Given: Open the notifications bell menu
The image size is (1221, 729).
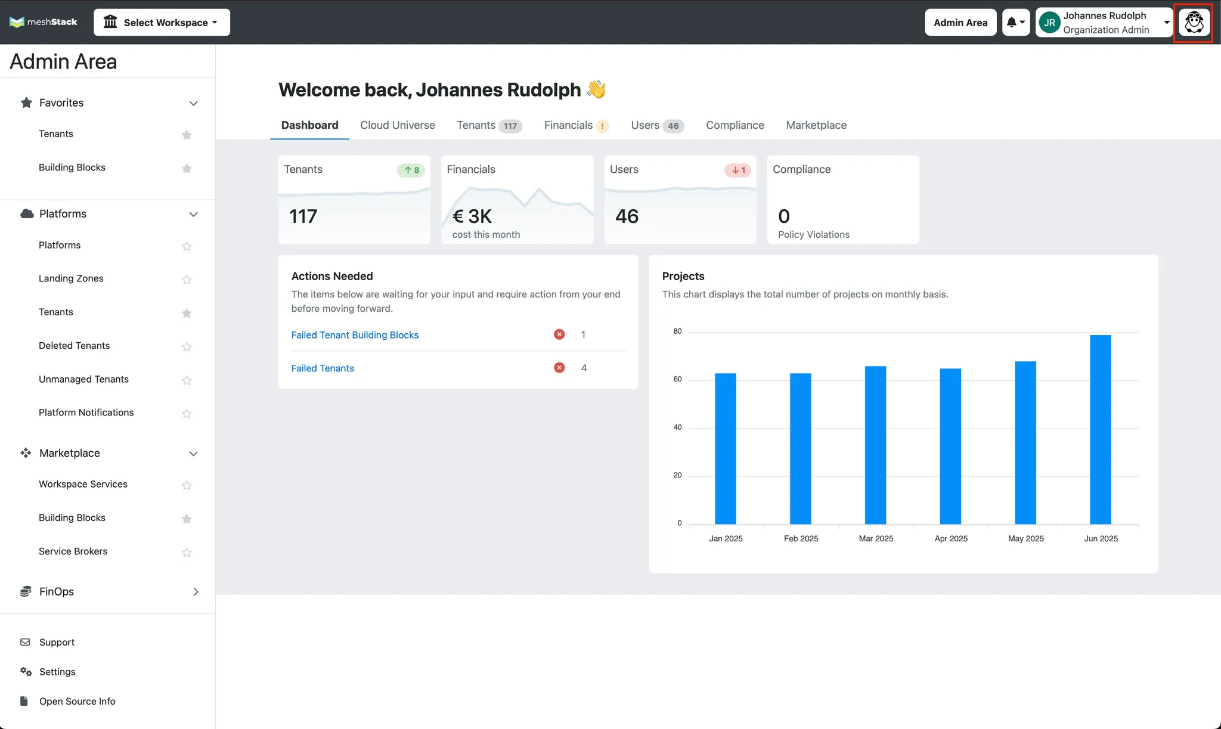Looking at the screenshot, I should point(1016,23).
